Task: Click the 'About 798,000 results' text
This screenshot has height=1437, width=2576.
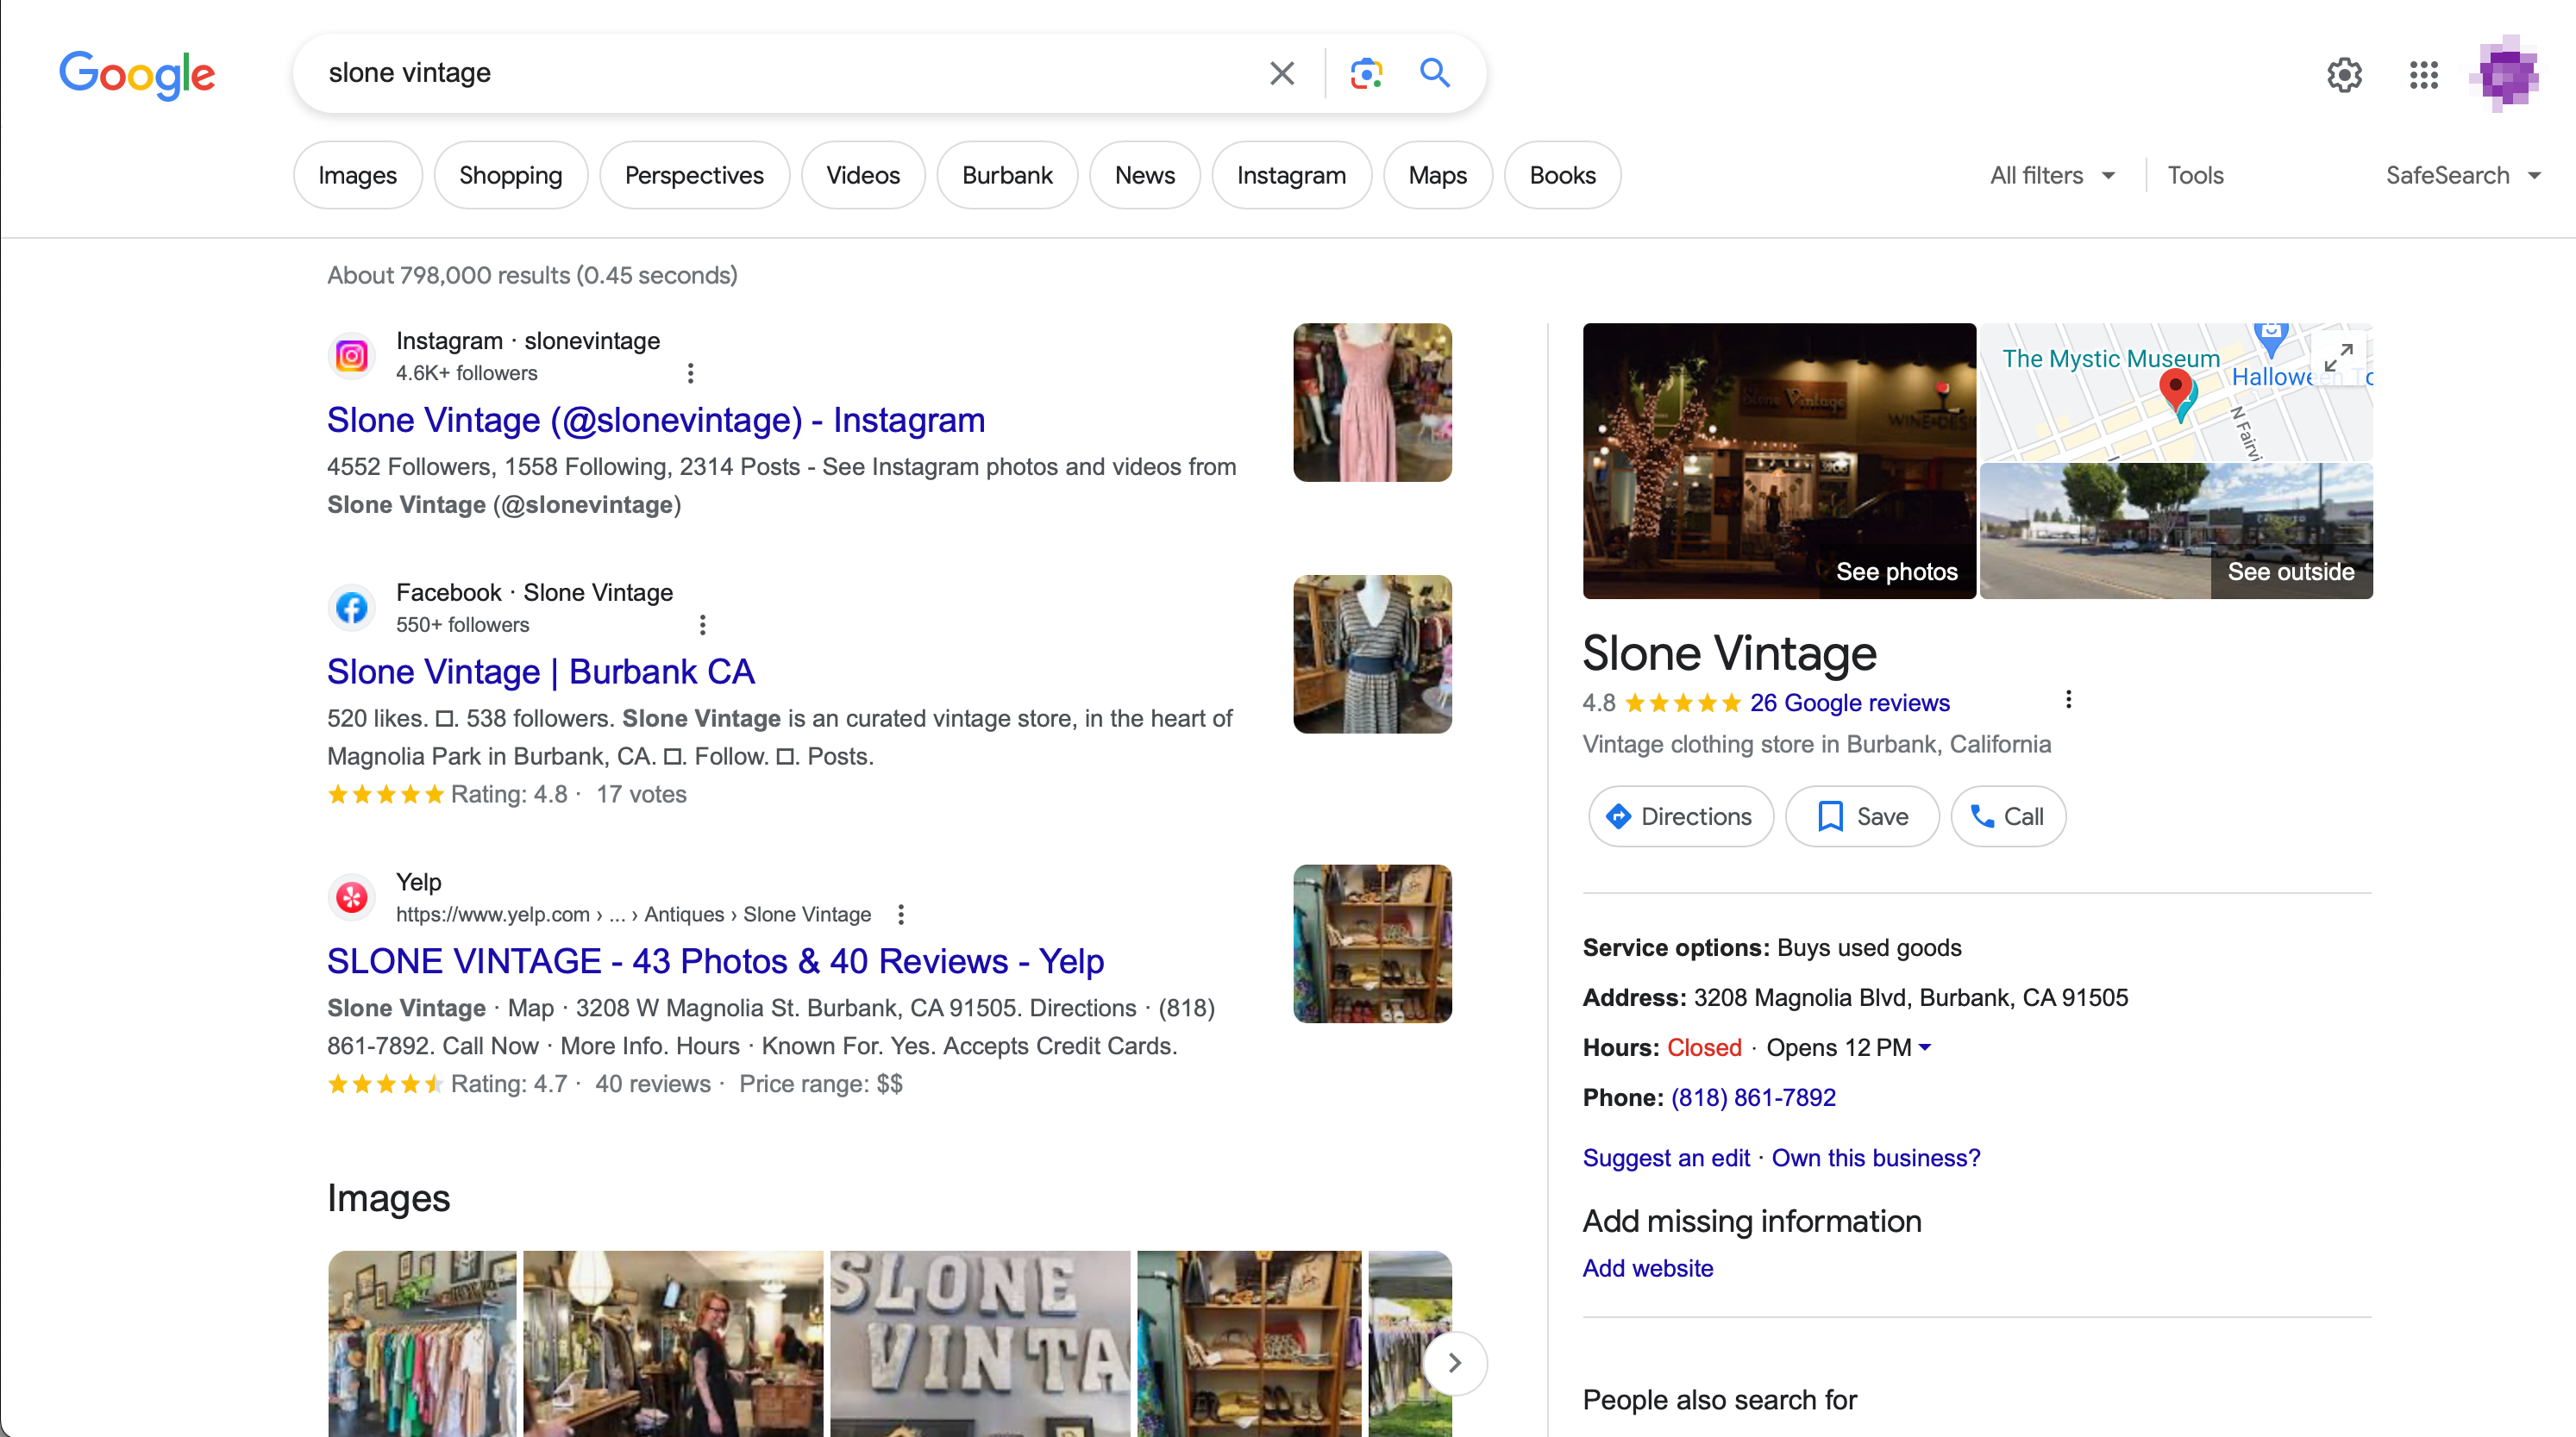Action: (x=532, y=275)
